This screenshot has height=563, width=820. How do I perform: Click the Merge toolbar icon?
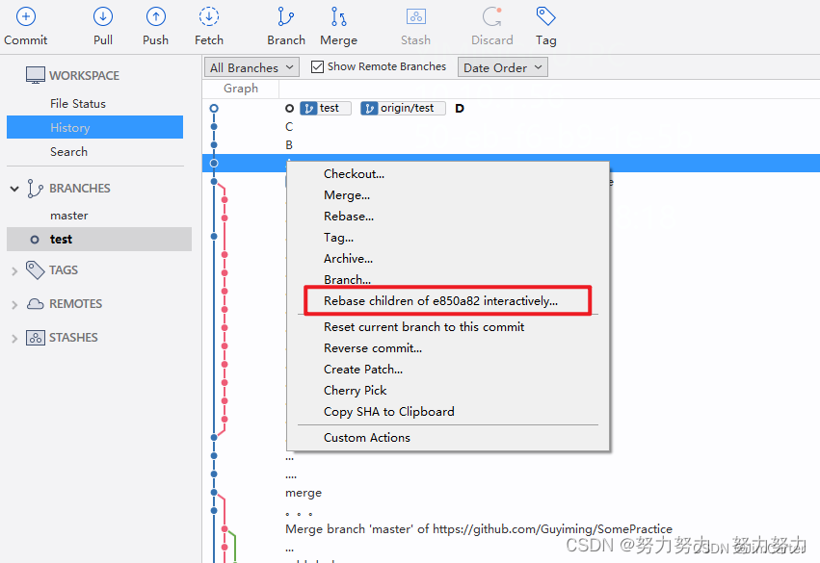tap(338, 26)
